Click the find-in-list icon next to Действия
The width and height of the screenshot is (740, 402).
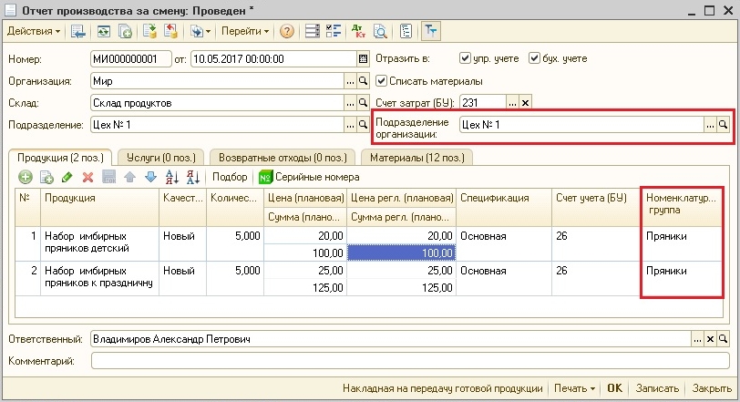pos(77,31)
